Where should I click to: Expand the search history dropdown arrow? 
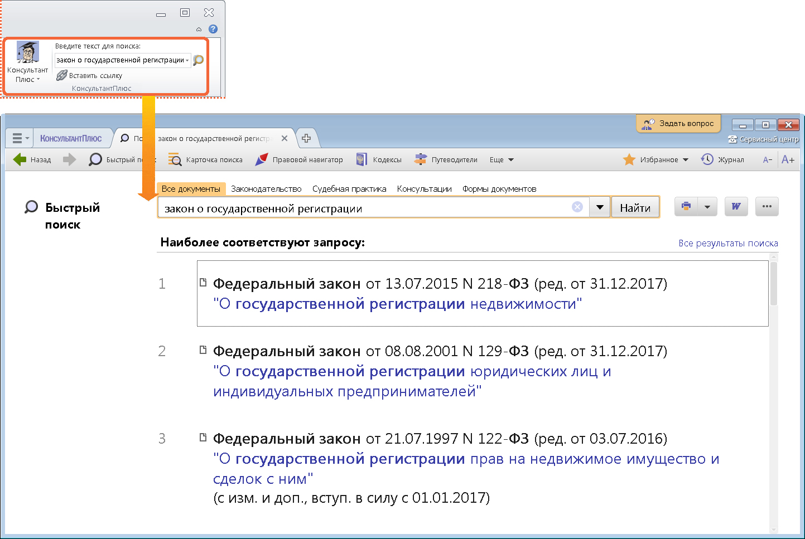[x=600, y=207]
